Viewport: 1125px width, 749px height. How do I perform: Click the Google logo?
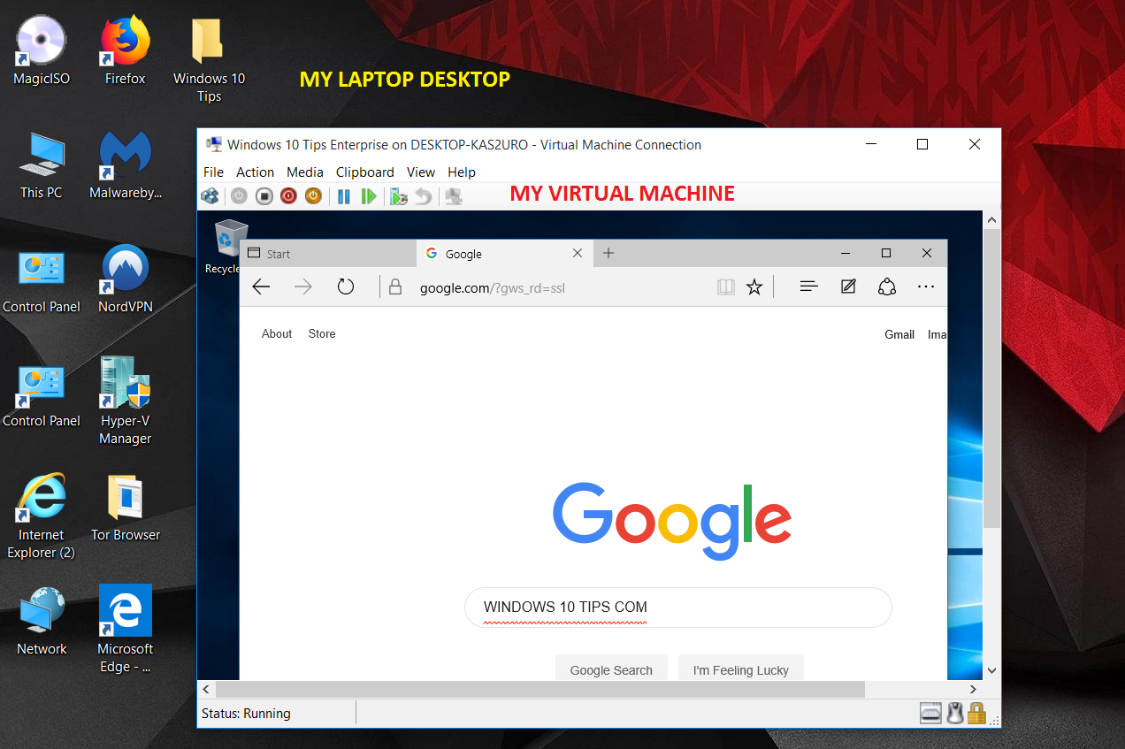point(672,522)
